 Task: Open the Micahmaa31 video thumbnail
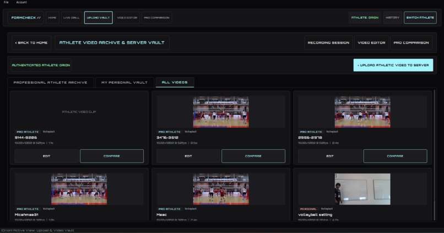tap(79, 189)
